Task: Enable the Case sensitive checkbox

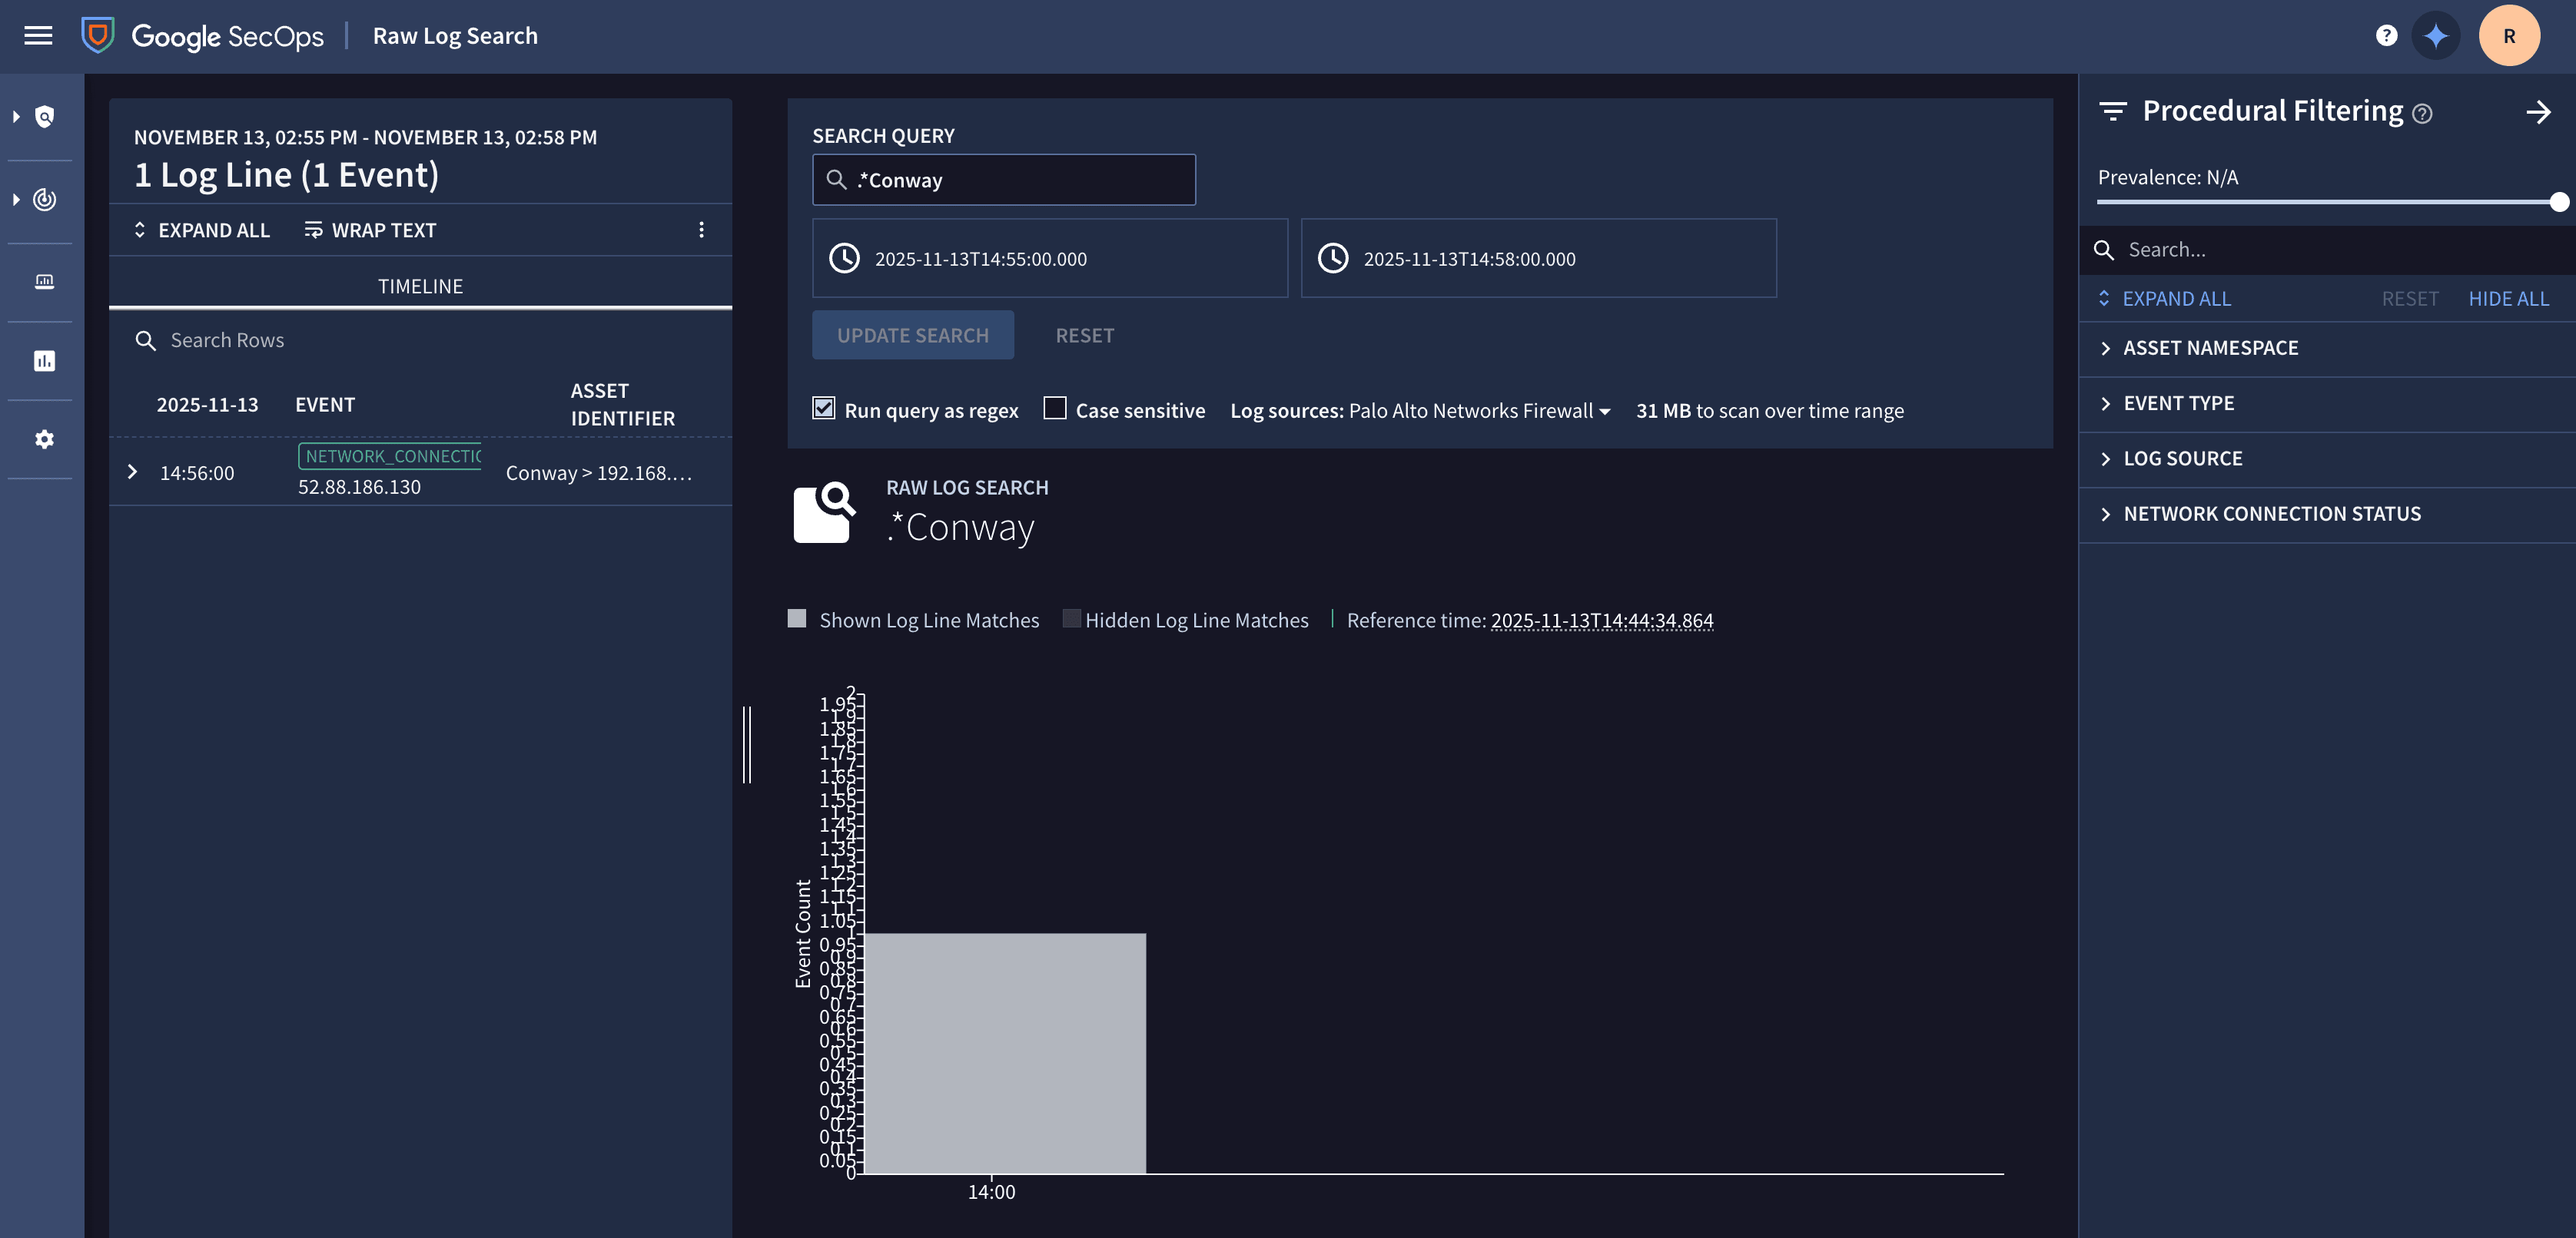Action: [x=1054, y=409]
